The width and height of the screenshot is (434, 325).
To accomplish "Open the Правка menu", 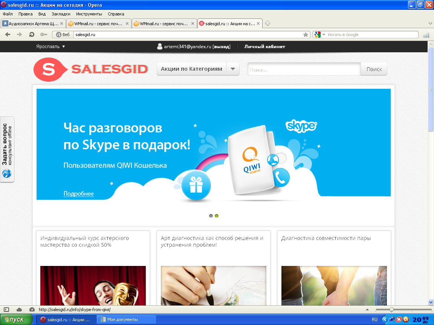I will point(26,14).
